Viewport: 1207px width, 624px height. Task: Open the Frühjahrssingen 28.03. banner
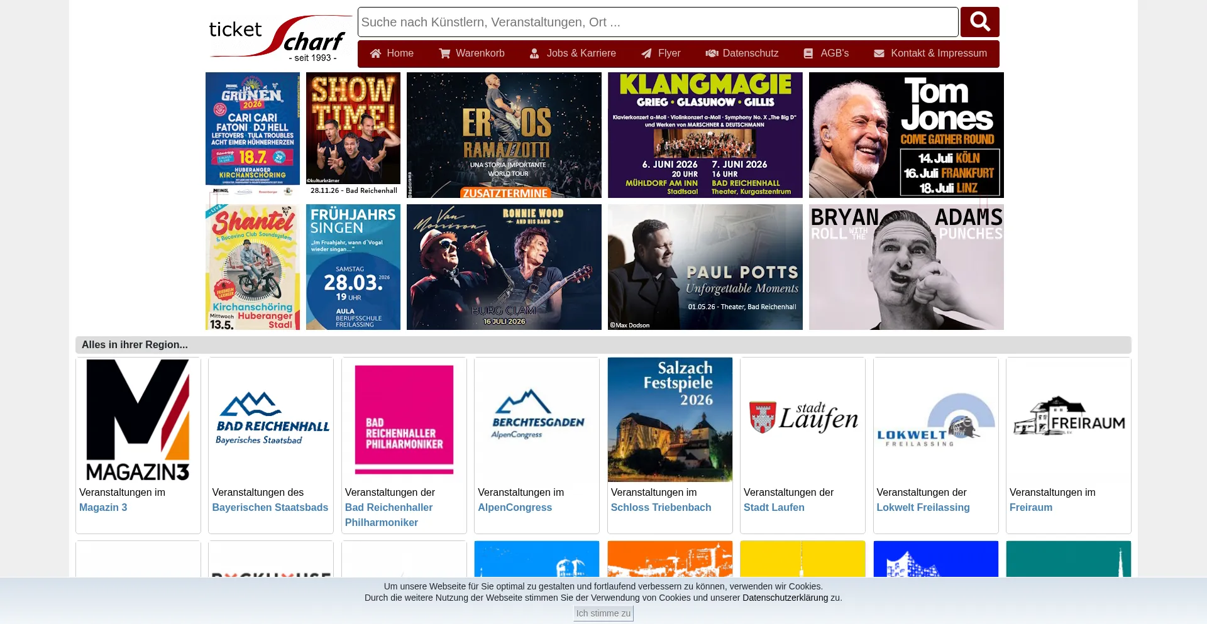tap(353, 267)
